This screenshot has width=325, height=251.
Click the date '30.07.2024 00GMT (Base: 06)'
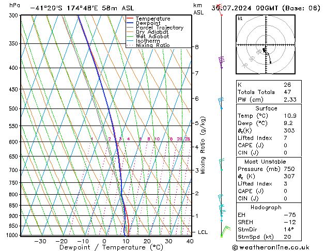click(x=266, y=8)
